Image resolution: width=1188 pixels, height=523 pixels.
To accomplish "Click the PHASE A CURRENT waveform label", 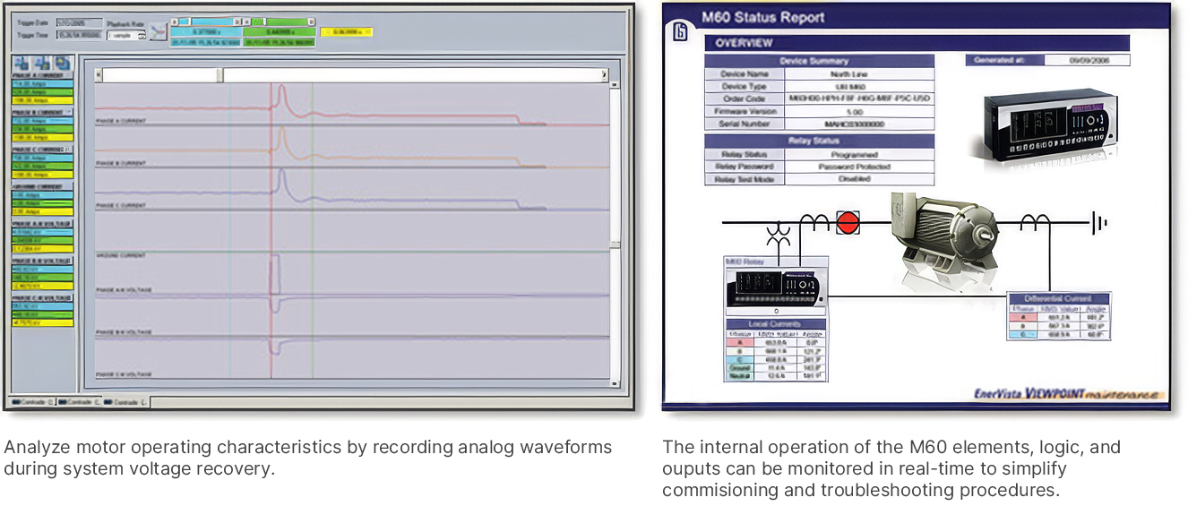I will [x=121, y=120].
